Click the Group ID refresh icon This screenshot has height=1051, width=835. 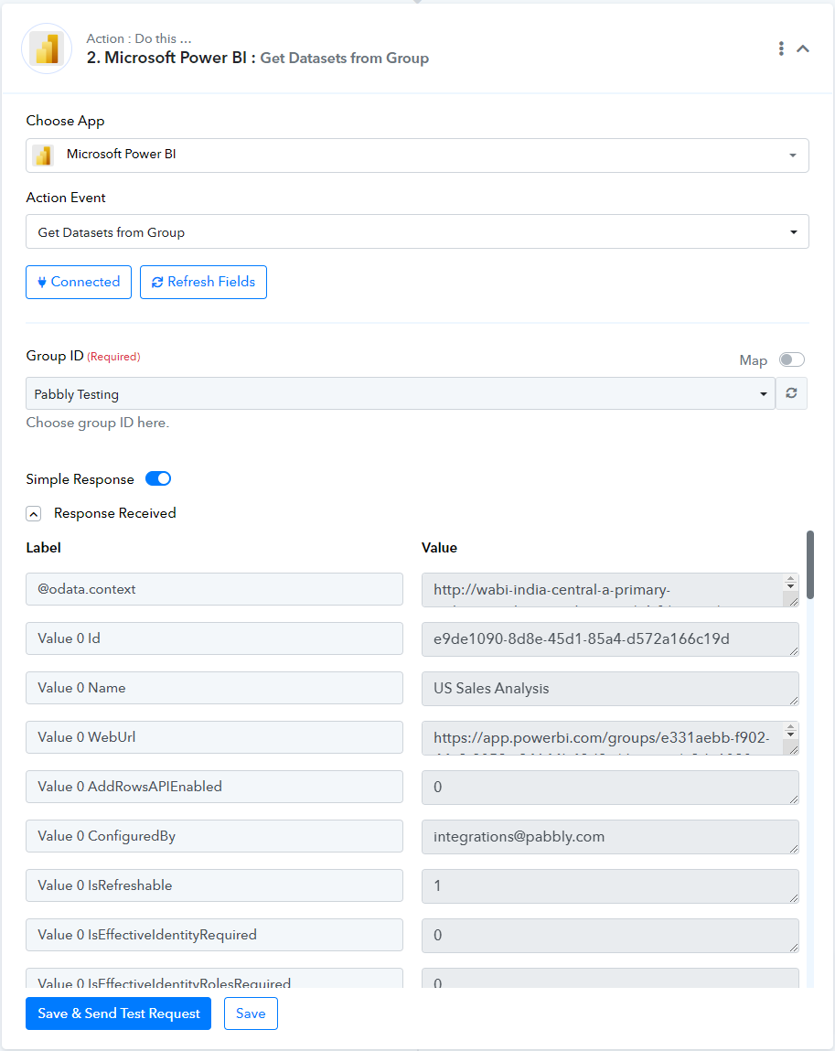(x=791, y=393)
